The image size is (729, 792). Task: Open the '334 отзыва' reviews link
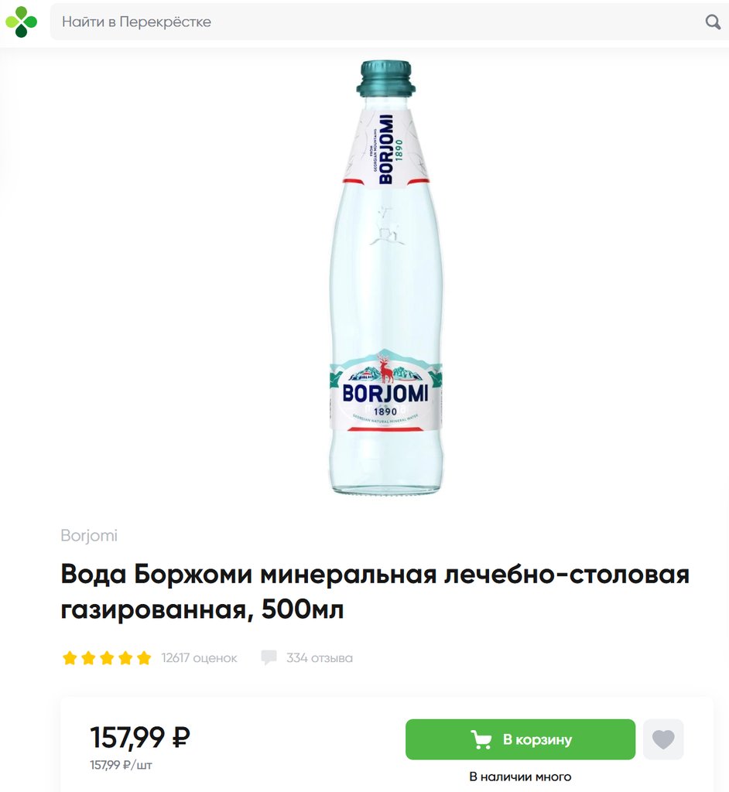point(320,658)
